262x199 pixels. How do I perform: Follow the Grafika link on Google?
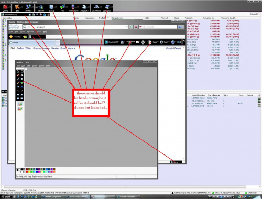(20, 48)
